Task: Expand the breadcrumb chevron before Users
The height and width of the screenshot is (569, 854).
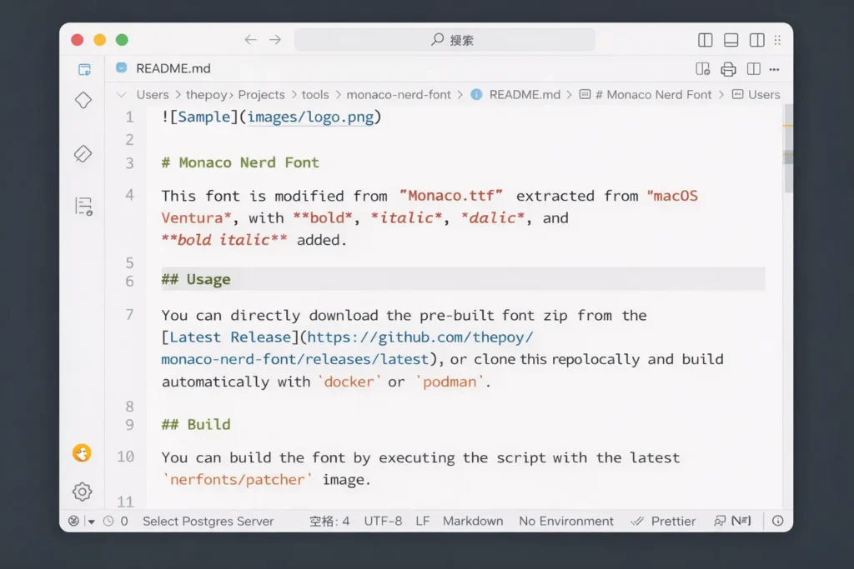Action: tap(122, 95)
